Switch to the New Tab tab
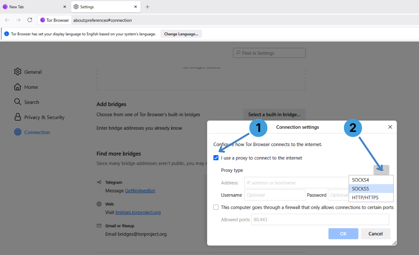 [34, 7]
